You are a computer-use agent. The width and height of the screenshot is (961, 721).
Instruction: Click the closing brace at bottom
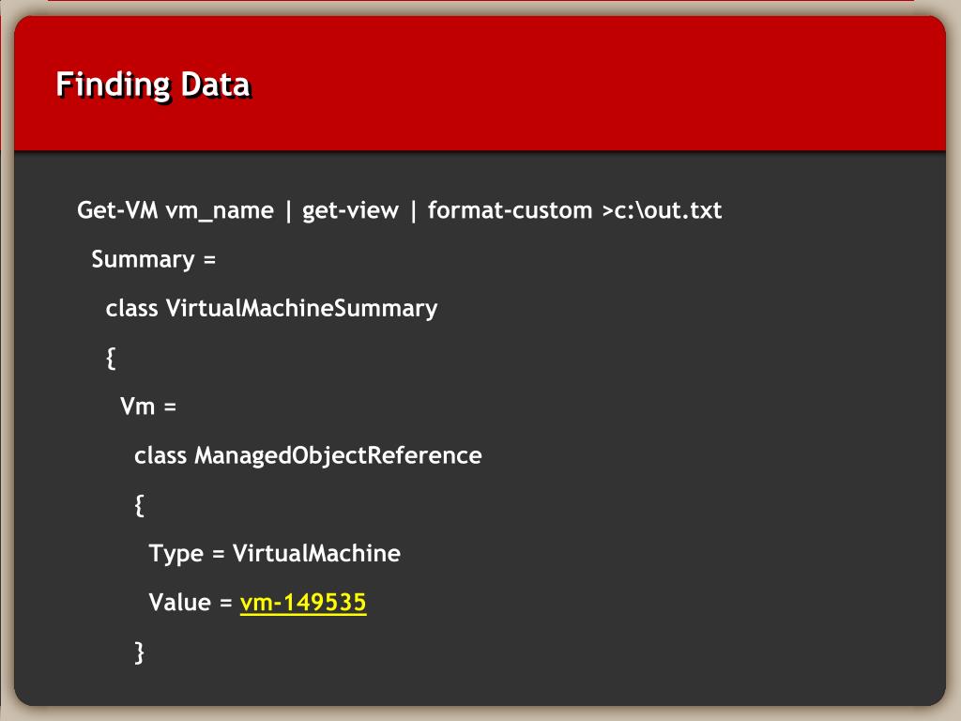coord(139,652)
